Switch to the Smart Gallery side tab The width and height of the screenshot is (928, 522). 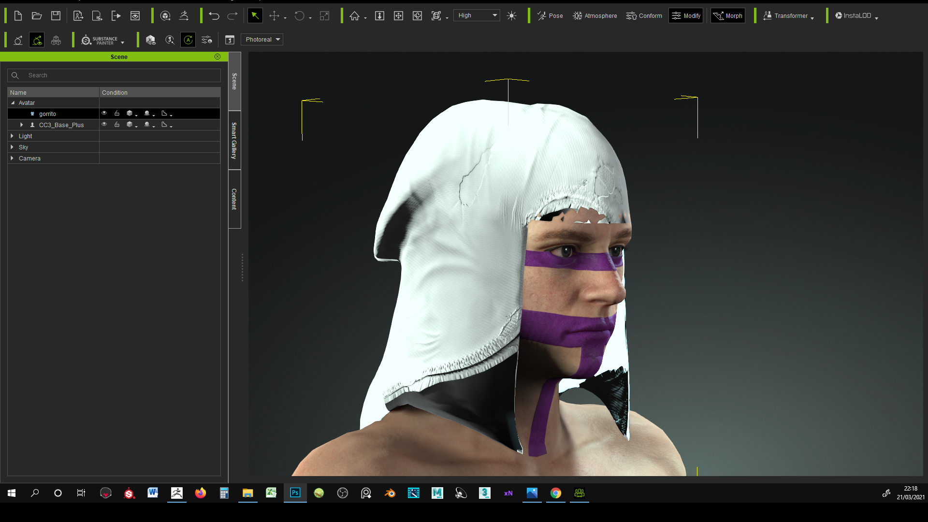point(234,141)
